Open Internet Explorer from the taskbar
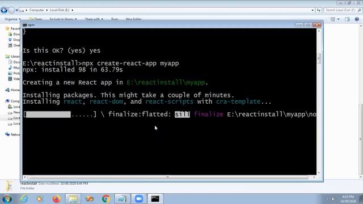Viewport: 363px width, 204px height. click(24, 199)
